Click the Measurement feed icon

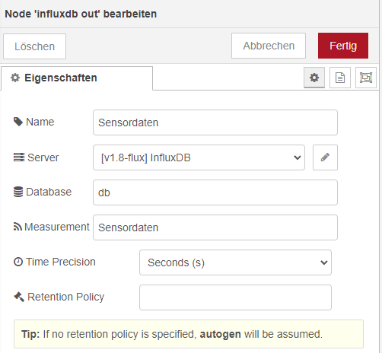pyautogui.click(x=18, y=227)
